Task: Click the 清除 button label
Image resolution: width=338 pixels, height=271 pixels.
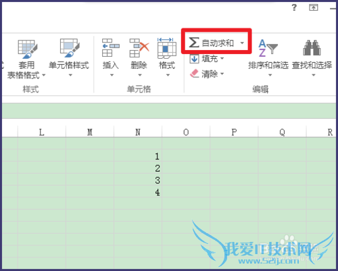Action: pyautogui.click(x=210, y=74)
